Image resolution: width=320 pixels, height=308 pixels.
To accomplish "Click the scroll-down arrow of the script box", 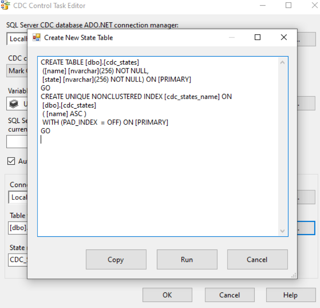I will point(283,231).
